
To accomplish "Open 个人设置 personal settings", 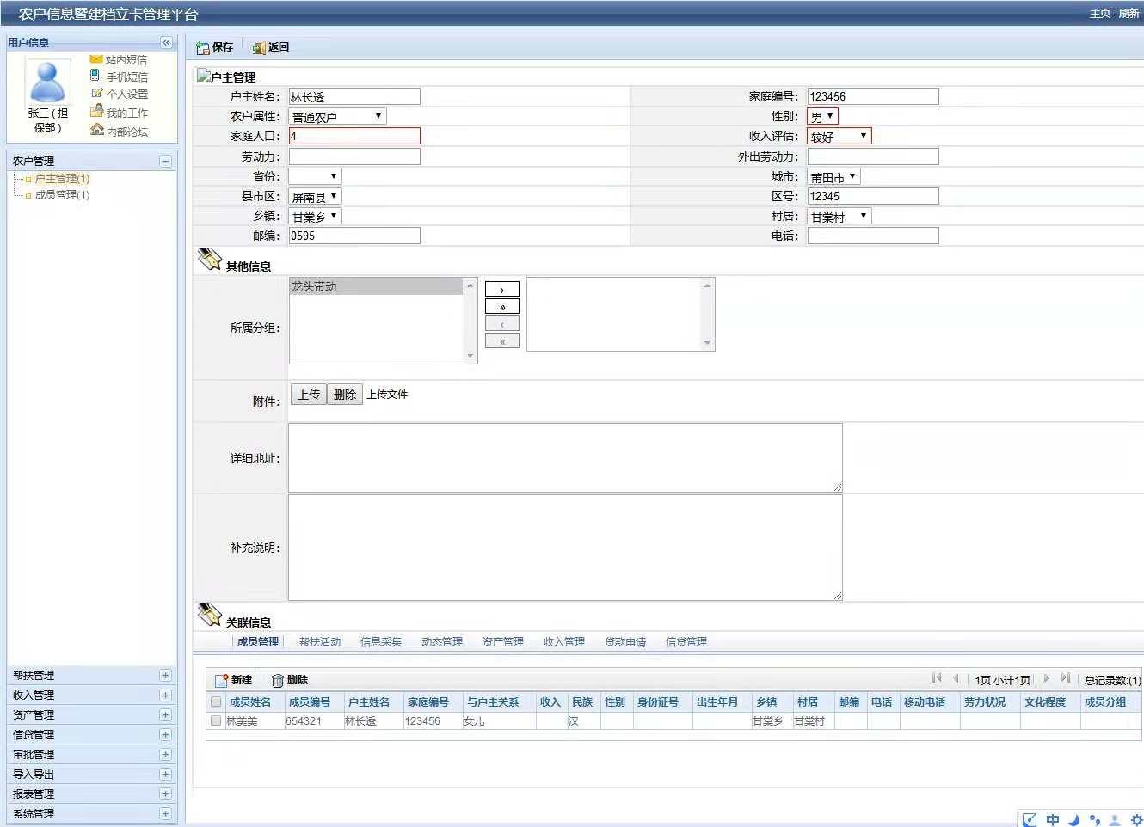I will tap(96, 94).
